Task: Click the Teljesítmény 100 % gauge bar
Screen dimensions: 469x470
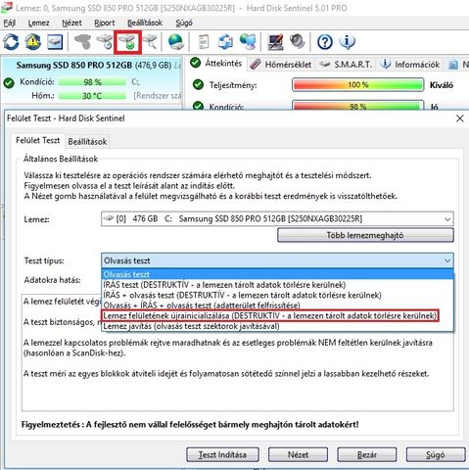Action: tap(357, 85)
